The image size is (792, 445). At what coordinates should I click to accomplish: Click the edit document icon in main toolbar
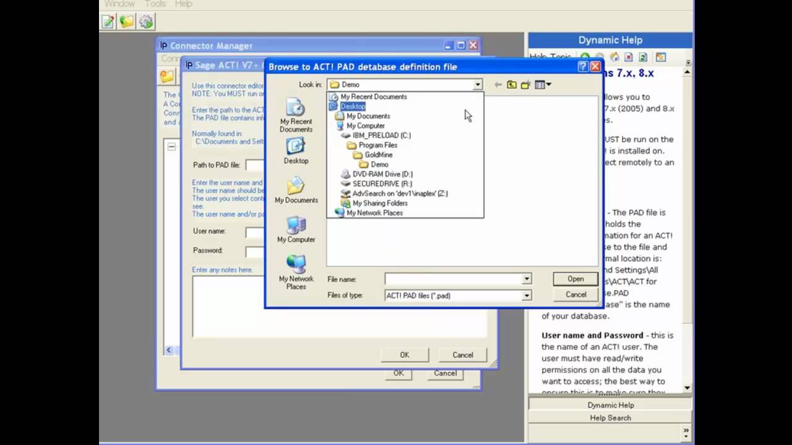point(108,22)
